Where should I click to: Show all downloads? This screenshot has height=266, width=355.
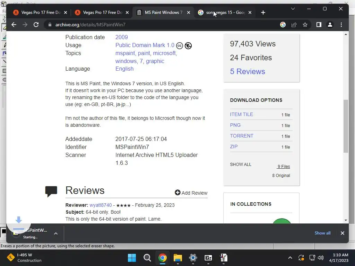[x=322, y=233]
